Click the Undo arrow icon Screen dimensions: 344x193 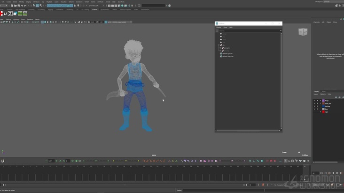[x=22, y=6]
